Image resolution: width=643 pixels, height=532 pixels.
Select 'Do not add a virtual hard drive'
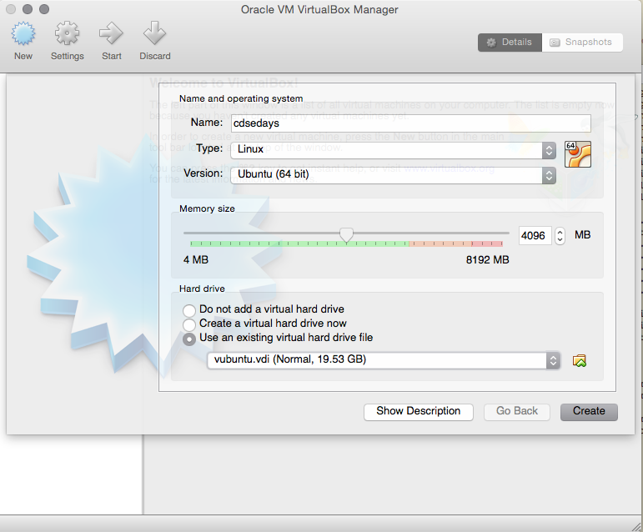(x=189, y=309)
